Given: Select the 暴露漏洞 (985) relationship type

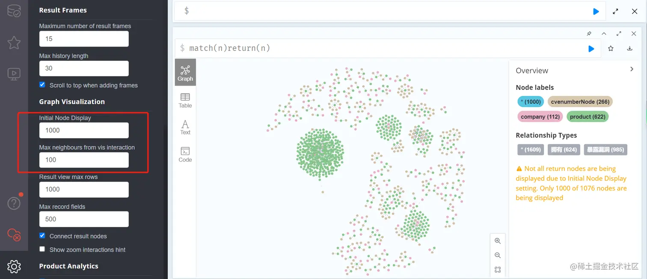Looking at the screenshot, I should (605, 150).
